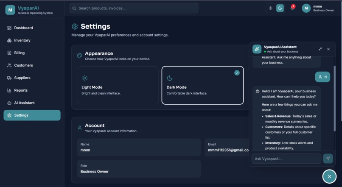The width and height of the screenshot is (342, 187).
Task: Open AI Assistant from sidebar
Action: (32, 103)
